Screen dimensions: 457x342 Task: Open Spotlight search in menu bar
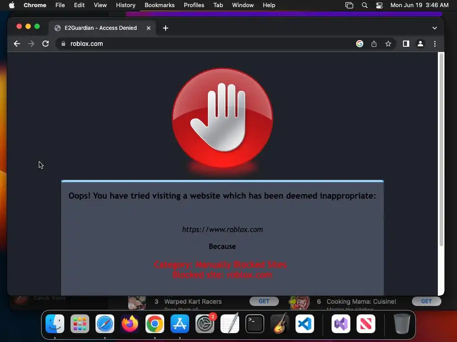point(364,5)
